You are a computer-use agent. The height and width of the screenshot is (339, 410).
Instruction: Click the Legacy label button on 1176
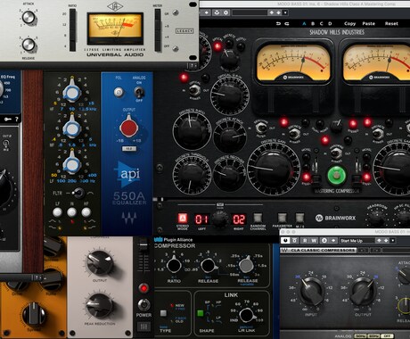pos(184,31)
